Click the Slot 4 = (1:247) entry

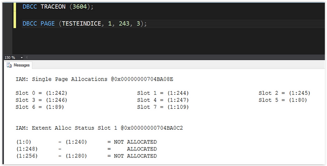[163, 100]
